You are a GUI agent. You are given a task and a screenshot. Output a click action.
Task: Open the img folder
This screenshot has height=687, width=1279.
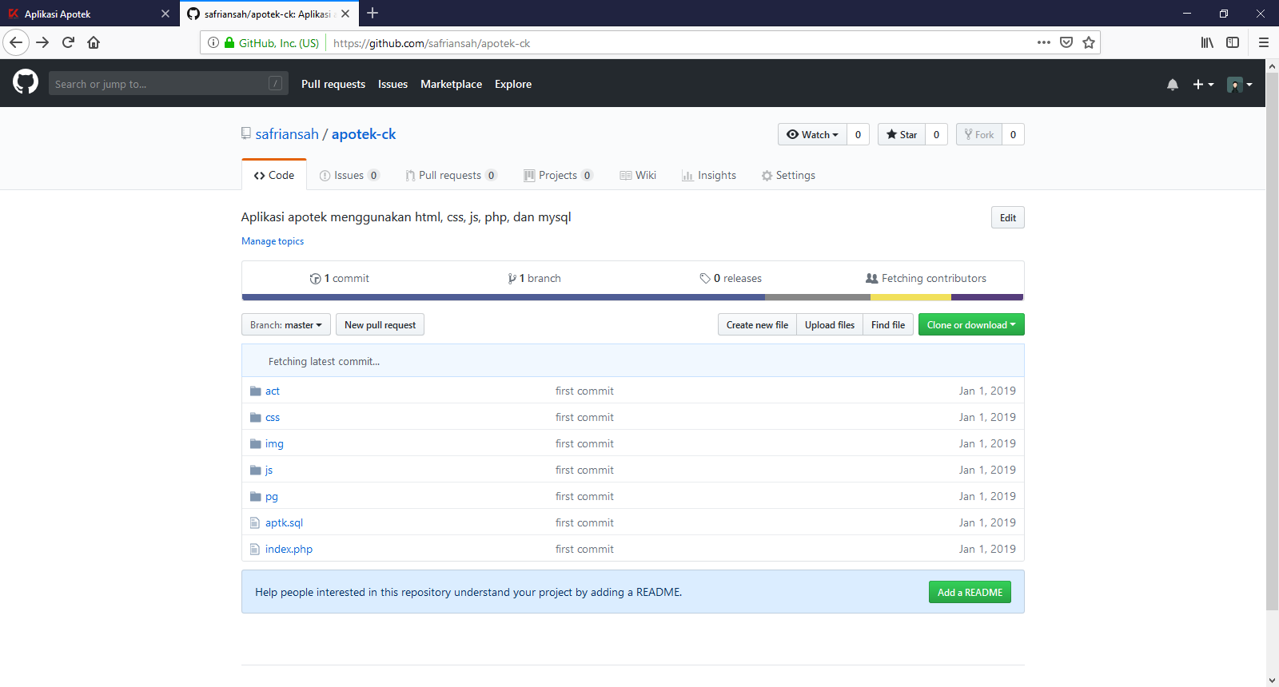coord(274,443)
